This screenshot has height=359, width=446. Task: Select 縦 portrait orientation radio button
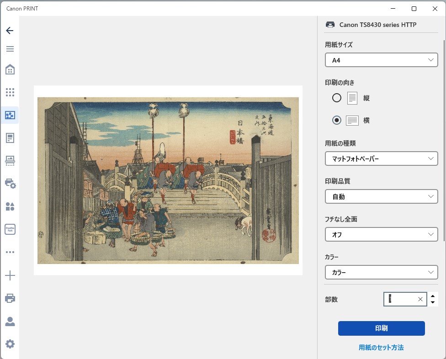(337, 98)
